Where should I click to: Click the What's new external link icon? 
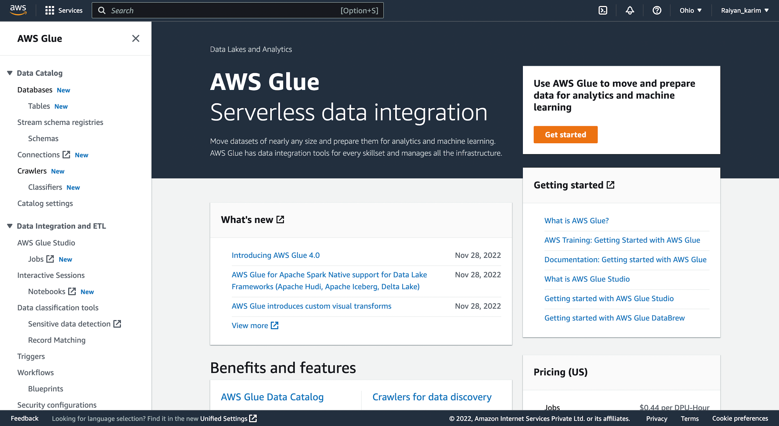coord(280,220)
